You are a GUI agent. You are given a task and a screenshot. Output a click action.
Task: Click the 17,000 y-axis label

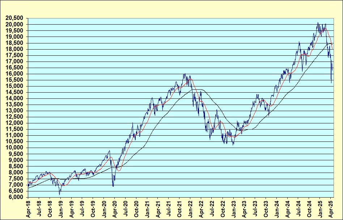click(x=14, y=62)
